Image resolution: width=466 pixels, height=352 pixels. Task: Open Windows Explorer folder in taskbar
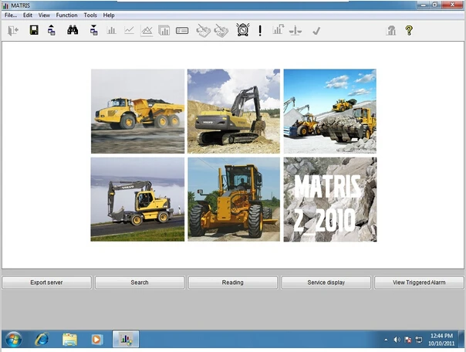click(x=69, y=339)
